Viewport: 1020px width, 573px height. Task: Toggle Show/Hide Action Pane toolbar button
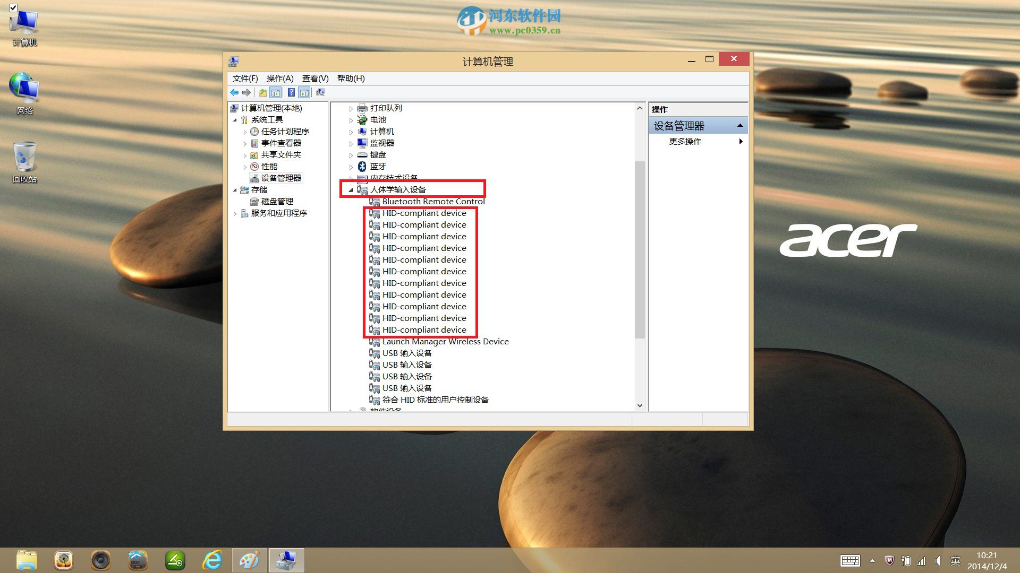pyautogui.click(x=304, y=92)
